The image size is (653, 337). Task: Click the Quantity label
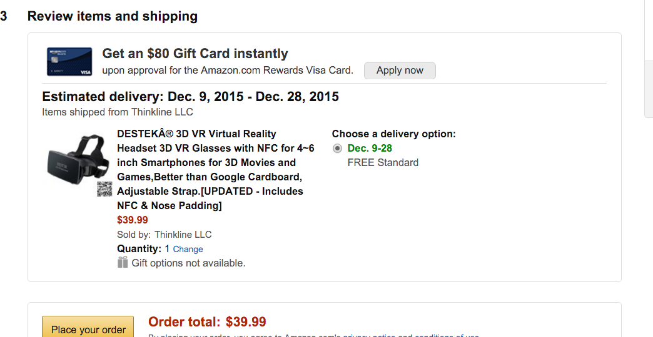[x=139, y=248]
